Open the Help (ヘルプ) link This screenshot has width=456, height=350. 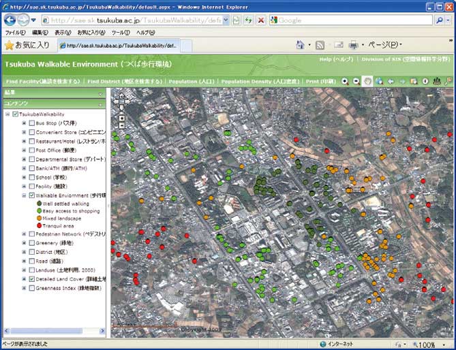point(336,59)
